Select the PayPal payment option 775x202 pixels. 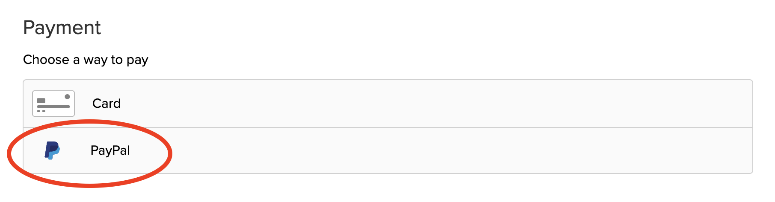[x=388, y=150]
